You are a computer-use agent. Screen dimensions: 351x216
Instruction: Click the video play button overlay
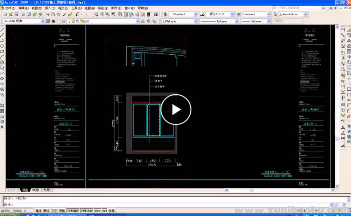pos(175,109)
